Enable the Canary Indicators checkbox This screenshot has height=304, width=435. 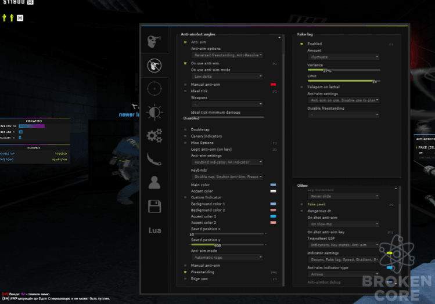point(185,136)
